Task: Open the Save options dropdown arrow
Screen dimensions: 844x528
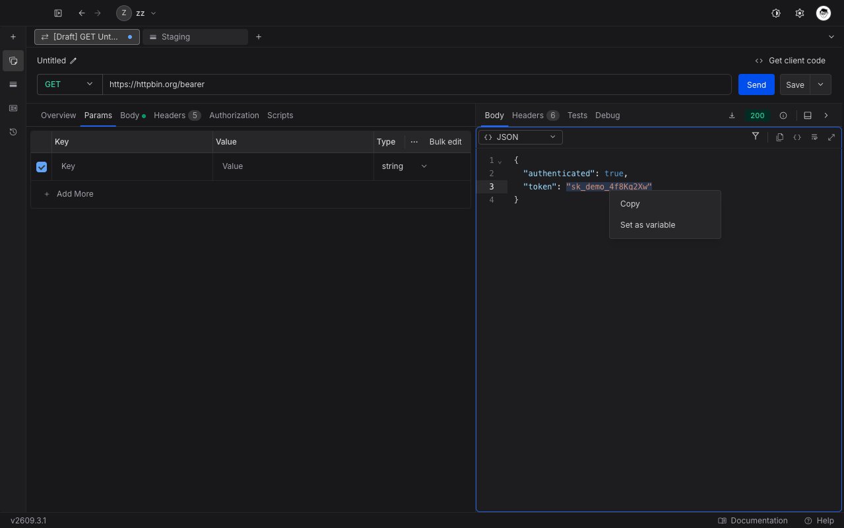Action: click(x=821, y=84)
